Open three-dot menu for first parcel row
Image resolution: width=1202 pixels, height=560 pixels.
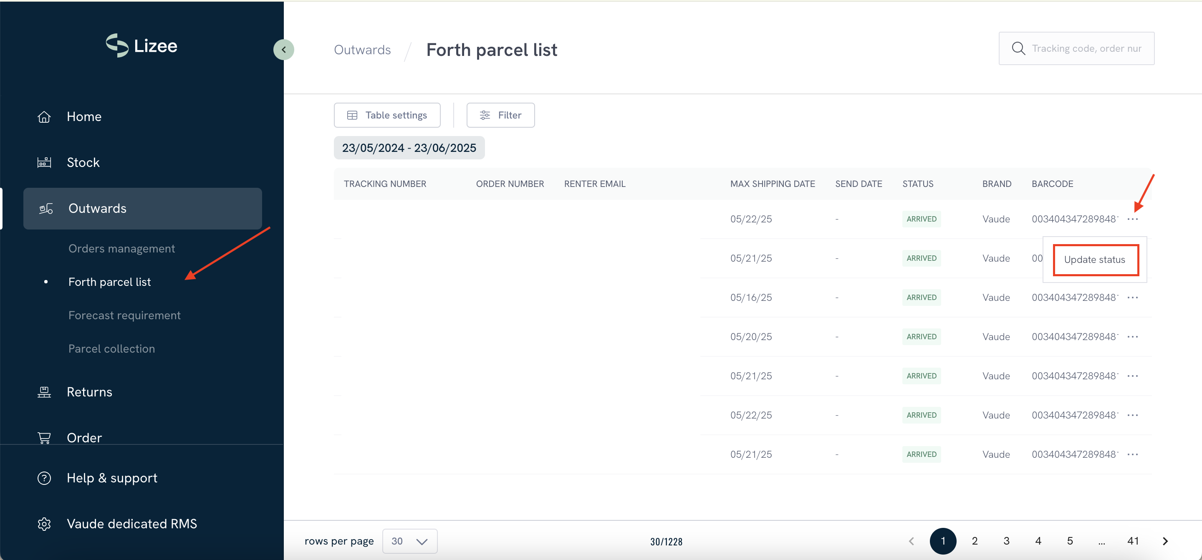(1132, 219)
